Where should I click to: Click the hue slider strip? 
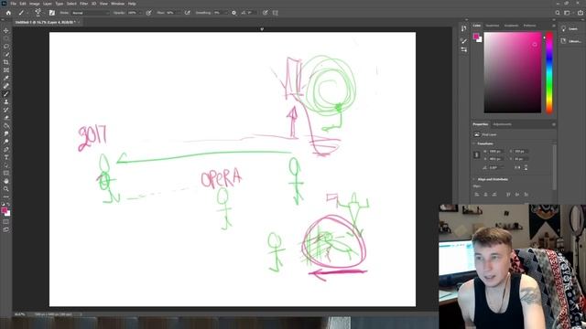(x=549, y=73)
